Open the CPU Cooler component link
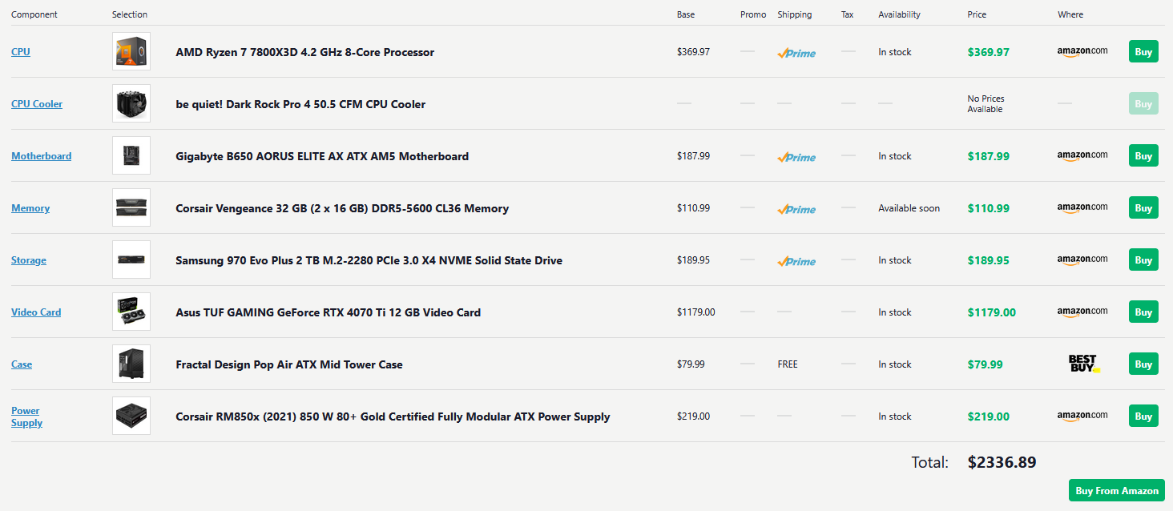This screenshot has height=511, width=1173. coord(37,104)
